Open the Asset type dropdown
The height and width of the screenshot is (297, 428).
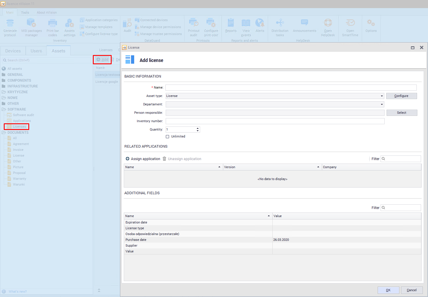(x=382, y=96)
